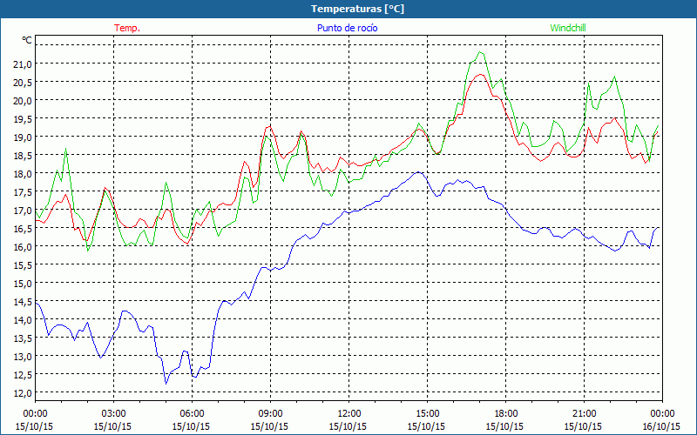The width and height of the screenshot is (697, 435).
Task: Click the 15:00 time axis label
Action: click(x=428, y=414)
